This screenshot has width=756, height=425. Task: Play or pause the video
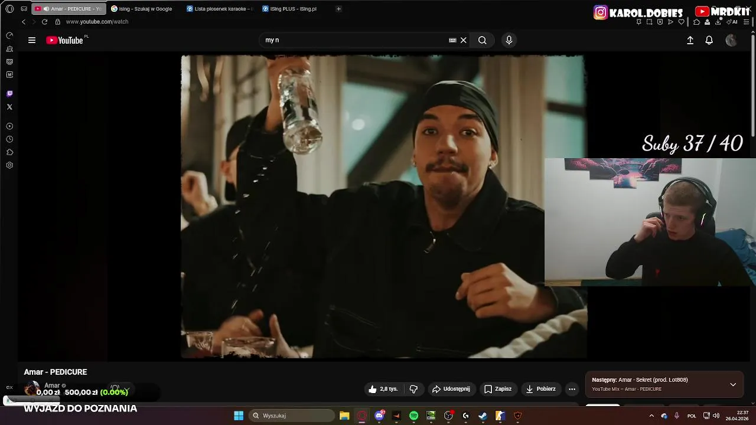coord(383,207)
